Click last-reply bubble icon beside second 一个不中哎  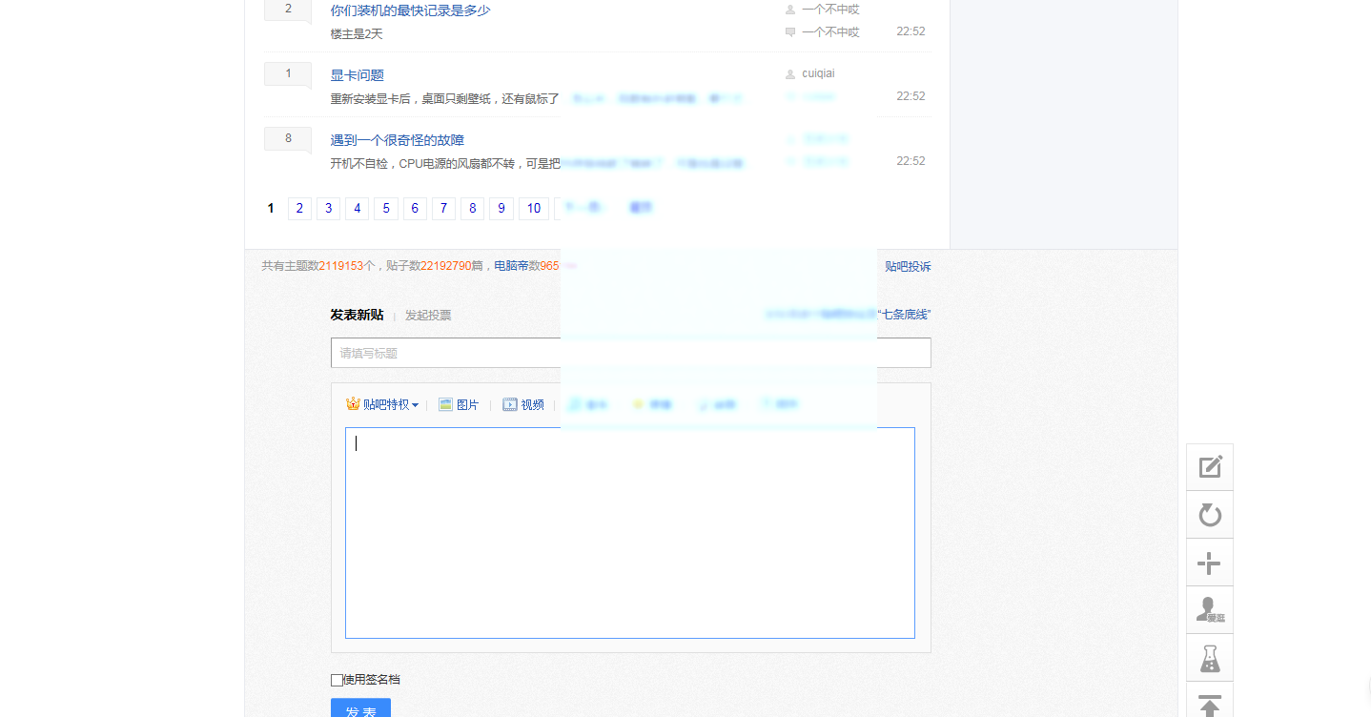click(789, 32)
